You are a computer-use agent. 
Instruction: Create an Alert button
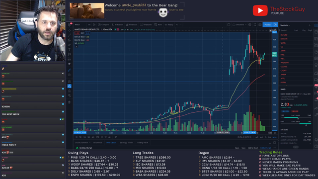pos(158,24)
